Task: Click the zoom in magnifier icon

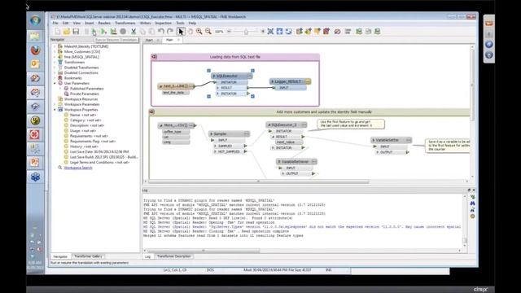Action: (x=199, y=31)
